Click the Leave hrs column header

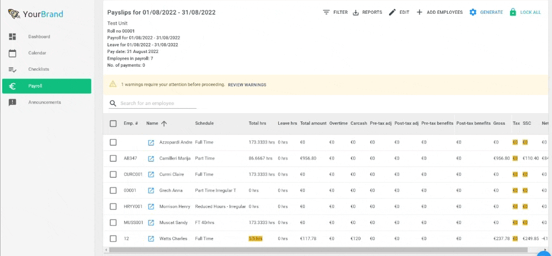pos(288,124)
